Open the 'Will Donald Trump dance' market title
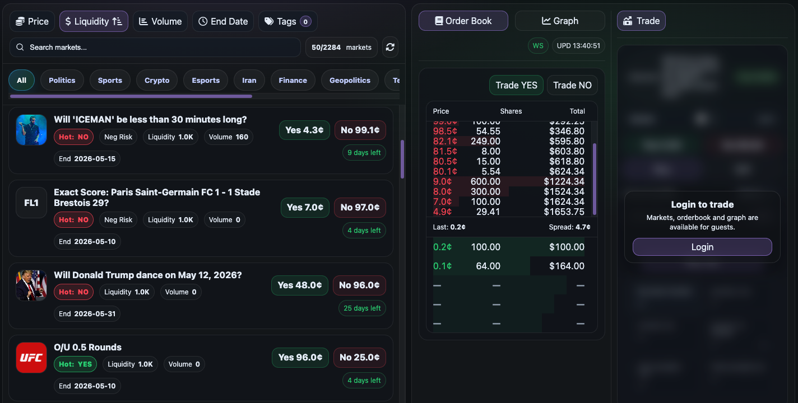Image resolution: width=798 pixels, height=403 pixels. (x=148, y=275)
